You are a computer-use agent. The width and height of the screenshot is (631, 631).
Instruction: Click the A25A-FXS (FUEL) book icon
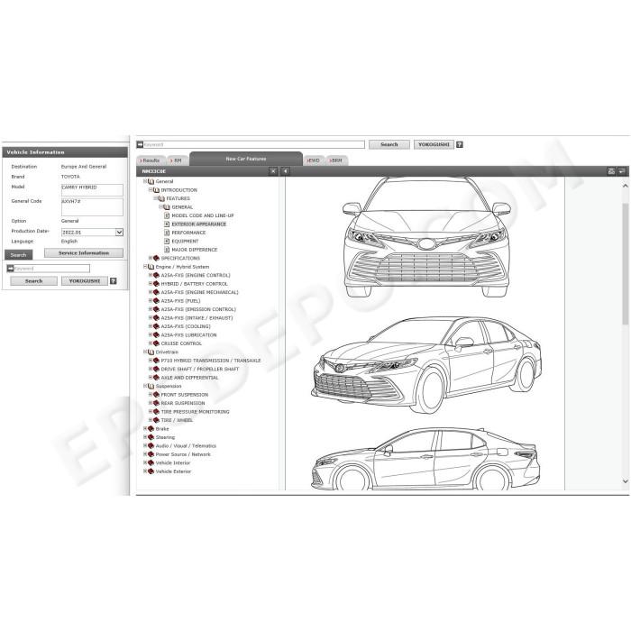(156, 300)
